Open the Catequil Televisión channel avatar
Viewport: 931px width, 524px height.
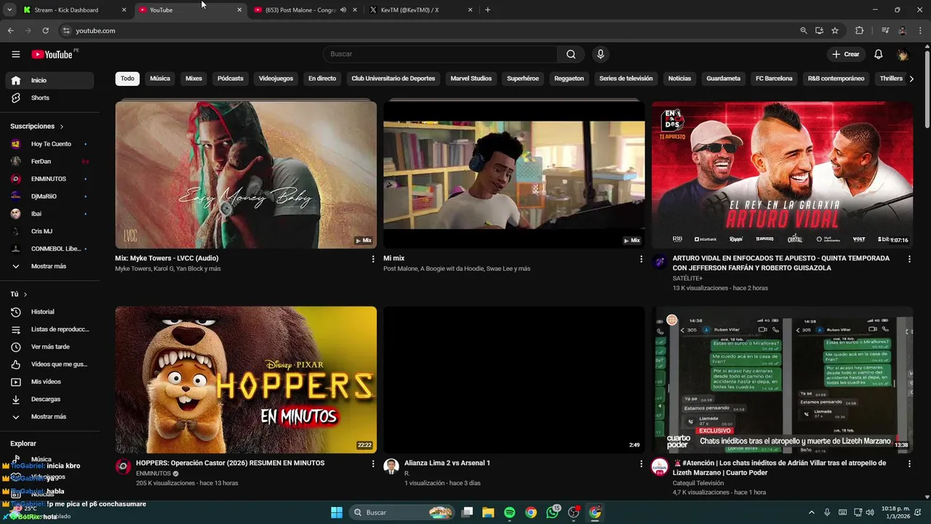(660, 467)
